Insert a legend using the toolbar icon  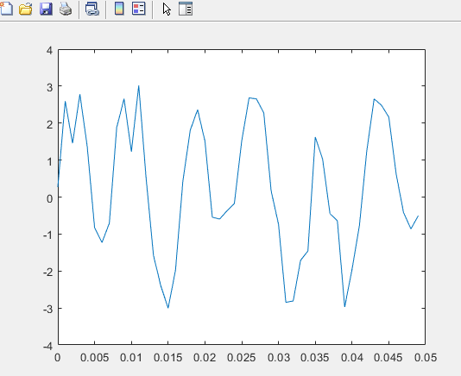click(139, 9)
